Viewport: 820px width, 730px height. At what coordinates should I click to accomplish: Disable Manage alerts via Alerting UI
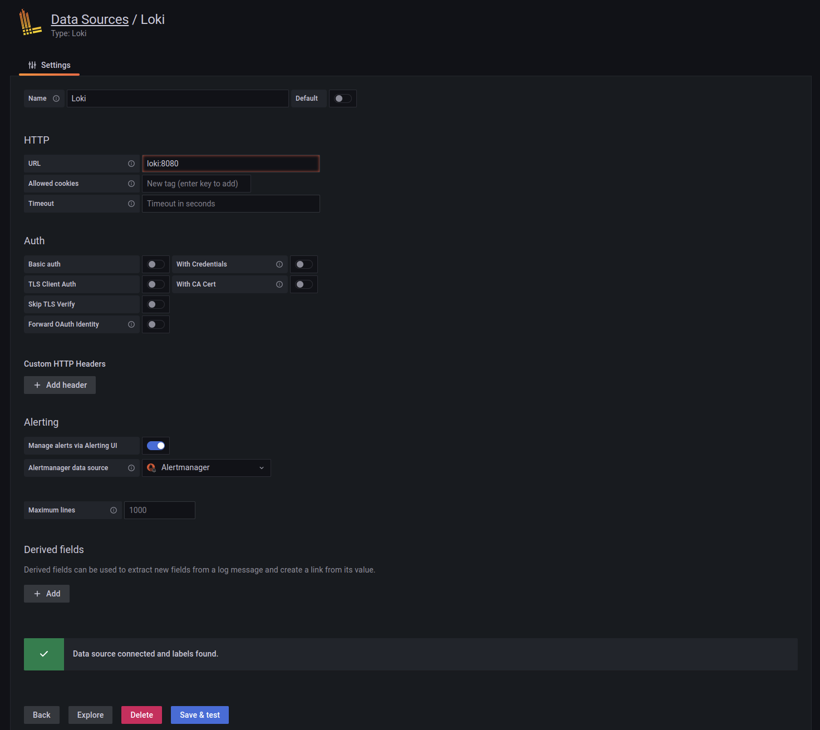[155, 445]
